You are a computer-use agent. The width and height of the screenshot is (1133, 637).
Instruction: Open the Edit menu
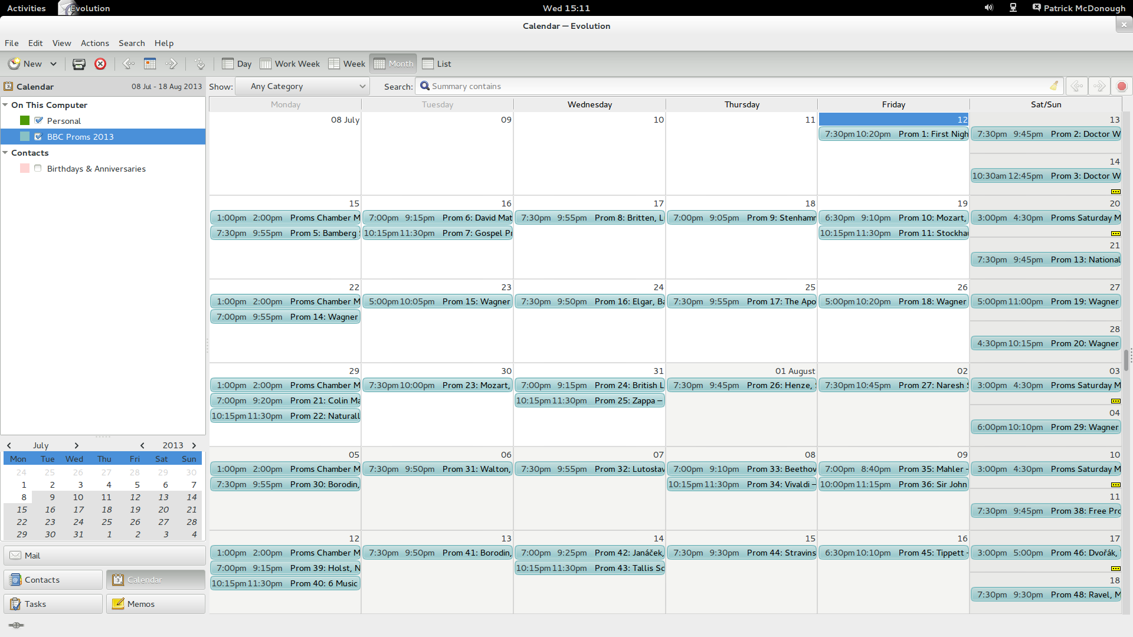click(x=35, y=43)
